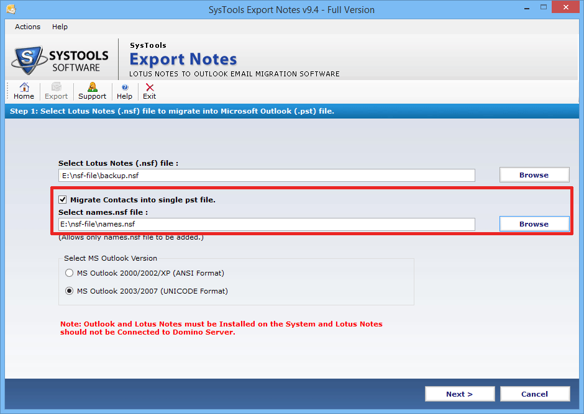Click the Next > button
The image size is (584, 414).
[460, 394]
